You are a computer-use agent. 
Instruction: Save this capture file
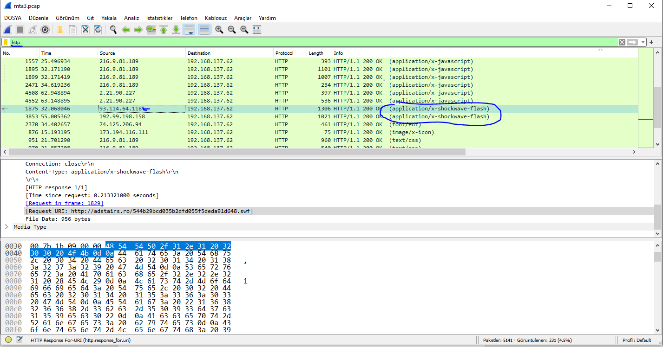73,30
